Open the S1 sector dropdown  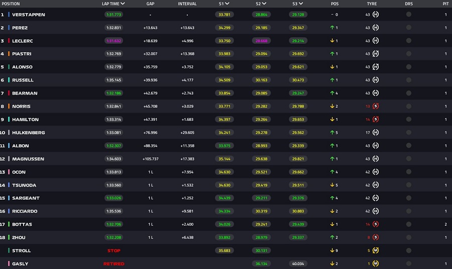coord(227,4)
